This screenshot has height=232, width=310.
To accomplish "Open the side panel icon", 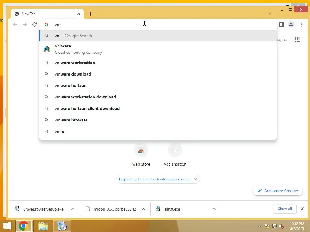I will pos(281,24).
